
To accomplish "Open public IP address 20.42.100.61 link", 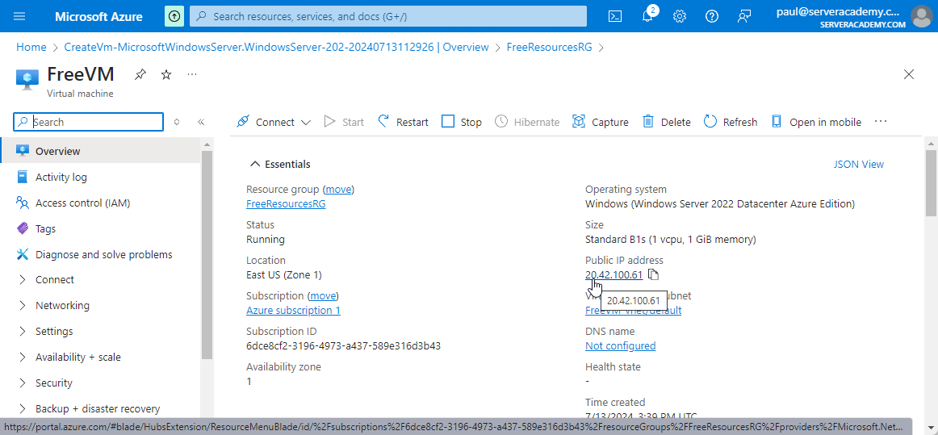I will pos(613,274).
